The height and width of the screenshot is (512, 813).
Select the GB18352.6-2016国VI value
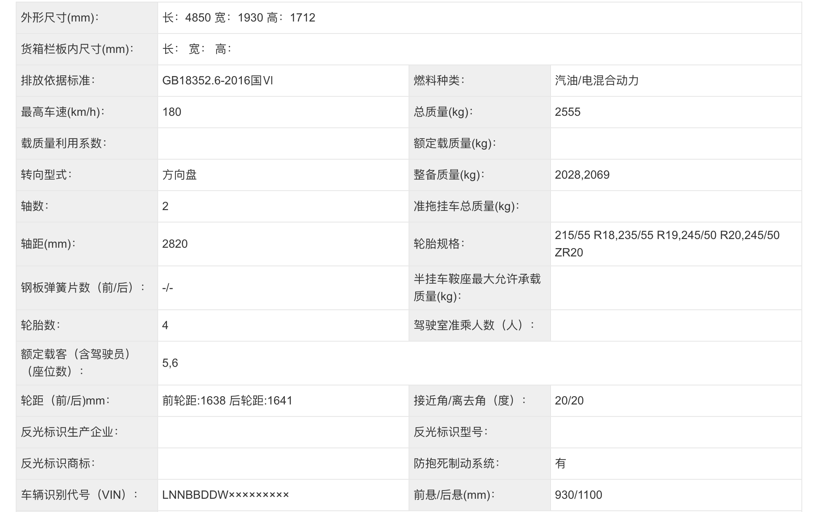pos(218,81)
